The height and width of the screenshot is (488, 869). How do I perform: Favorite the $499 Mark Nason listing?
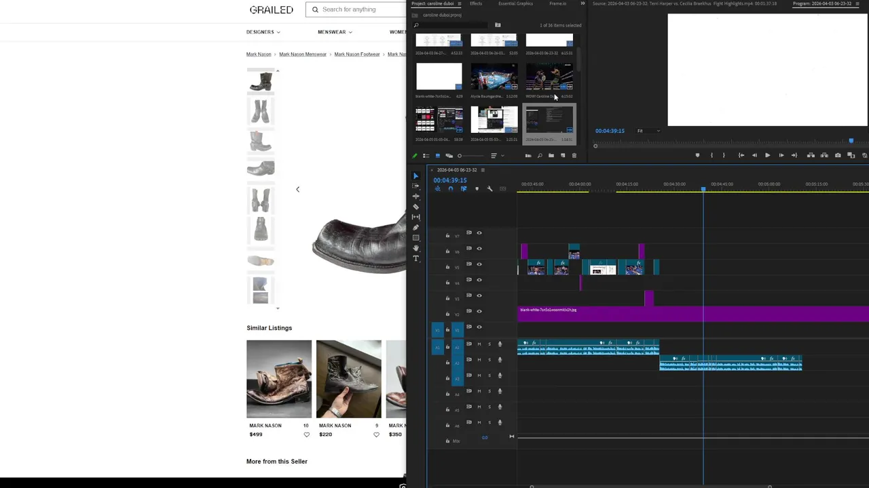point(306,434)
